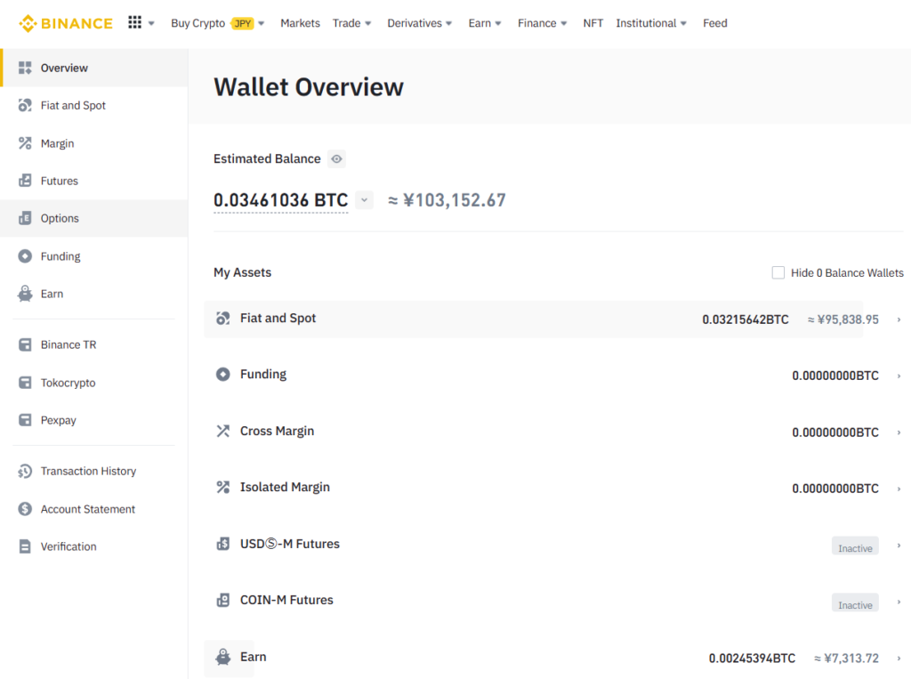Toggle the Hide 0 Balance Wallets checkbox
The height and width of the screenshot is (679, 911).
pyautogui.click(x=778, y=273)
